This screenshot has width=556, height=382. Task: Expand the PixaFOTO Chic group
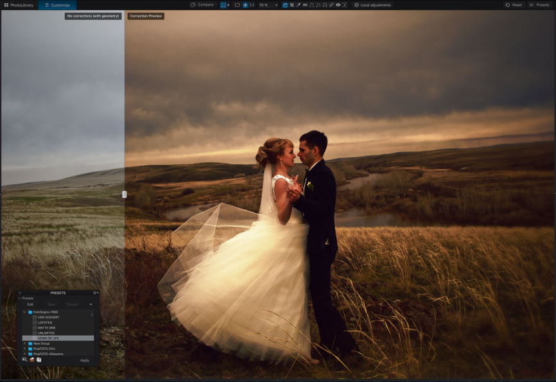coord(24,349)
